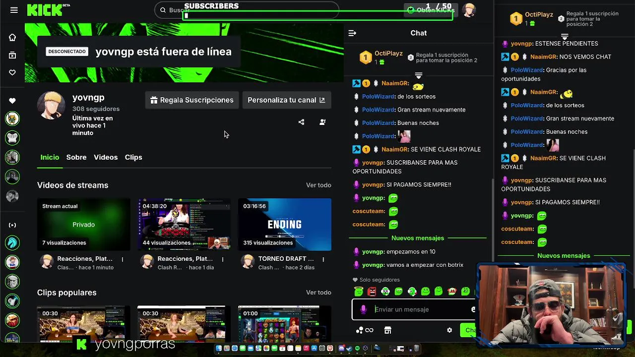
Task: Click the subscribers goal progress bar
Action: click(318, 16)
